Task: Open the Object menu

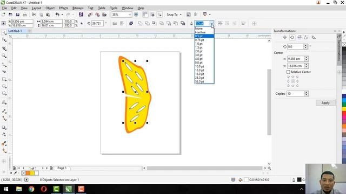Action: click(x=50, y=8)
